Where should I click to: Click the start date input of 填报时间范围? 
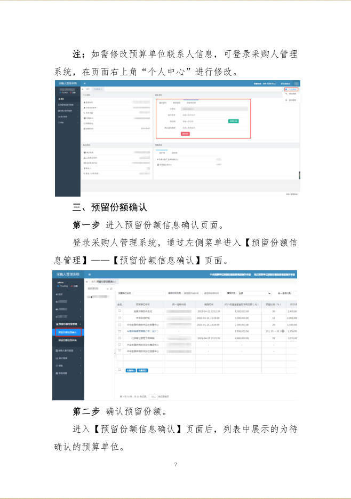click(x=192, y=293)
